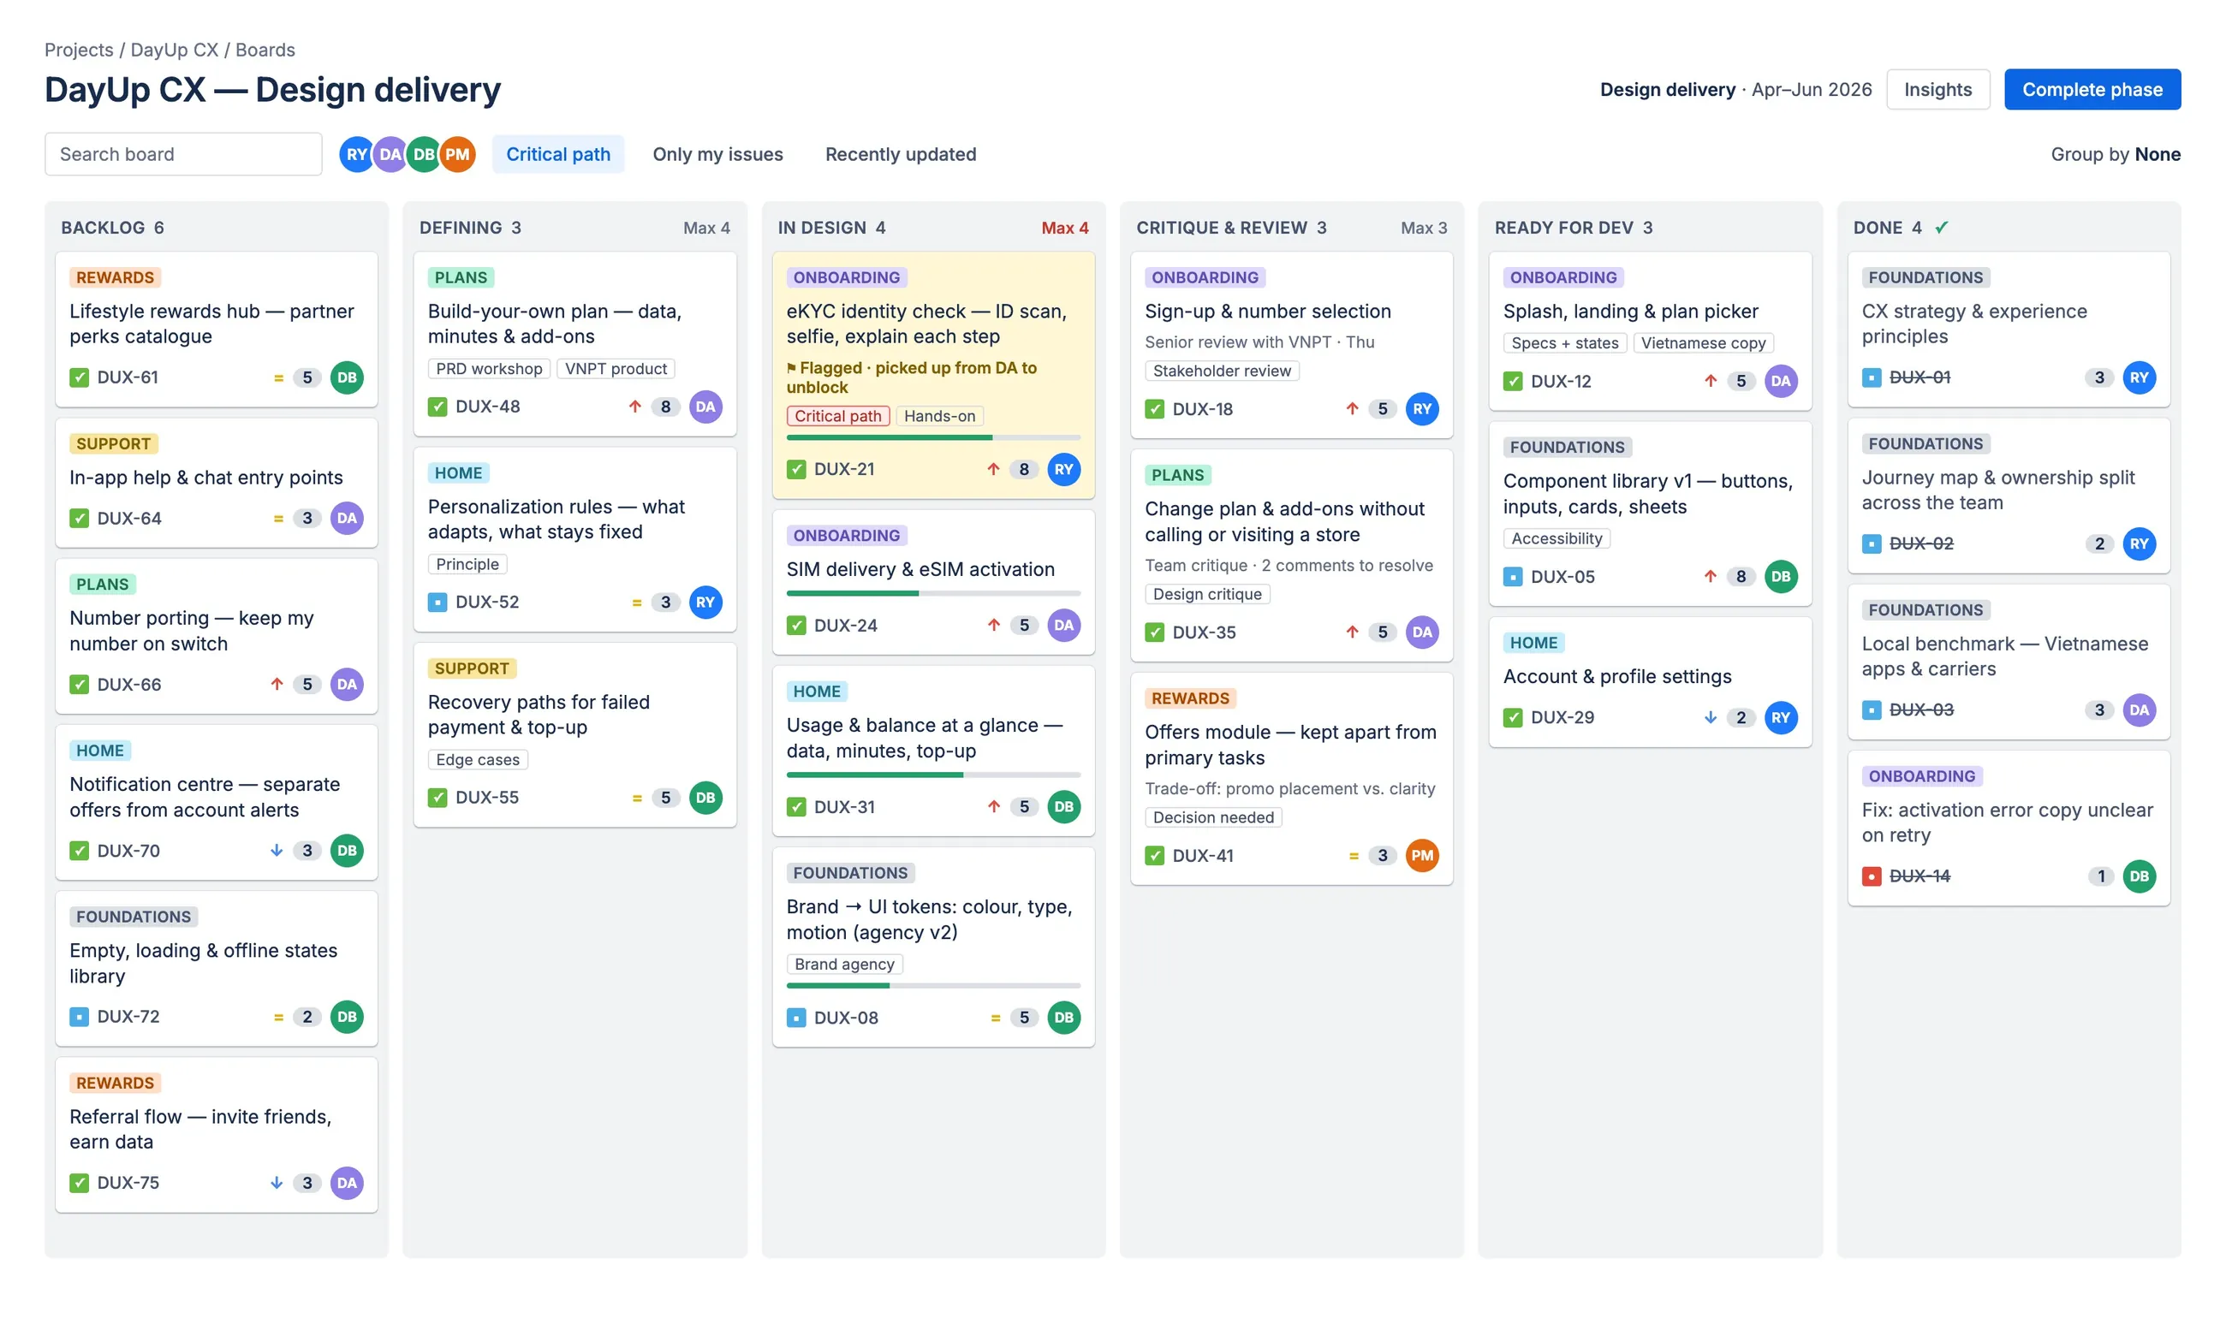Viewport: 2226px width, 1330px height.
Task: Open the PM assignee avatar on DUX-41
Action: point(1422,855)
